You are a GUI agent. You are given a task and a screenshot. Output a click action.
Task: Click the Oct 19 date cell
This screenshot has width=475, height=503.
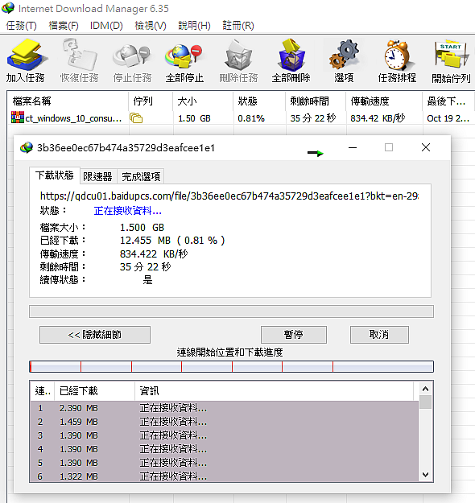[448, 118]
